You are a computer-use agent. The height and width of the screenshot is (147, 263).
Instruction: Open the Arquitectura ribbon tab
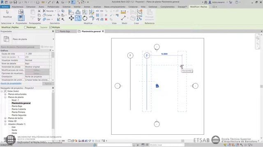coord(17,7)
